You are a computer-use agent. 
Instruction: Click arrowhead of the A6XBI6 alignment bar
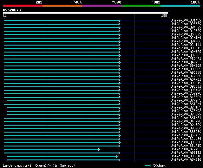click(x=120, y=160)
